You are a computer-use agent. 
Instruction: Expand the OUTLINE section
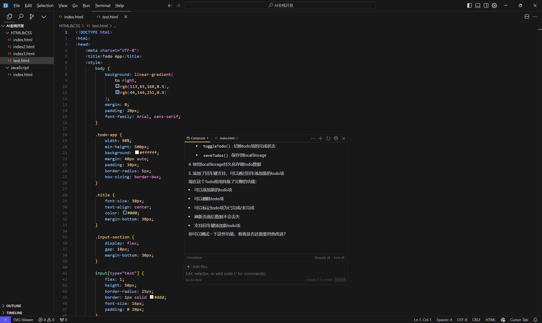point(27,306)
